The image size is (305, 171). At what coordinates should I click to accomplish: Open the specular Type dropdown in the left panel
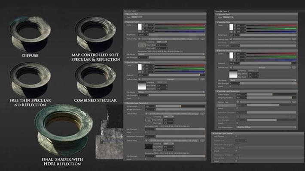137,17
